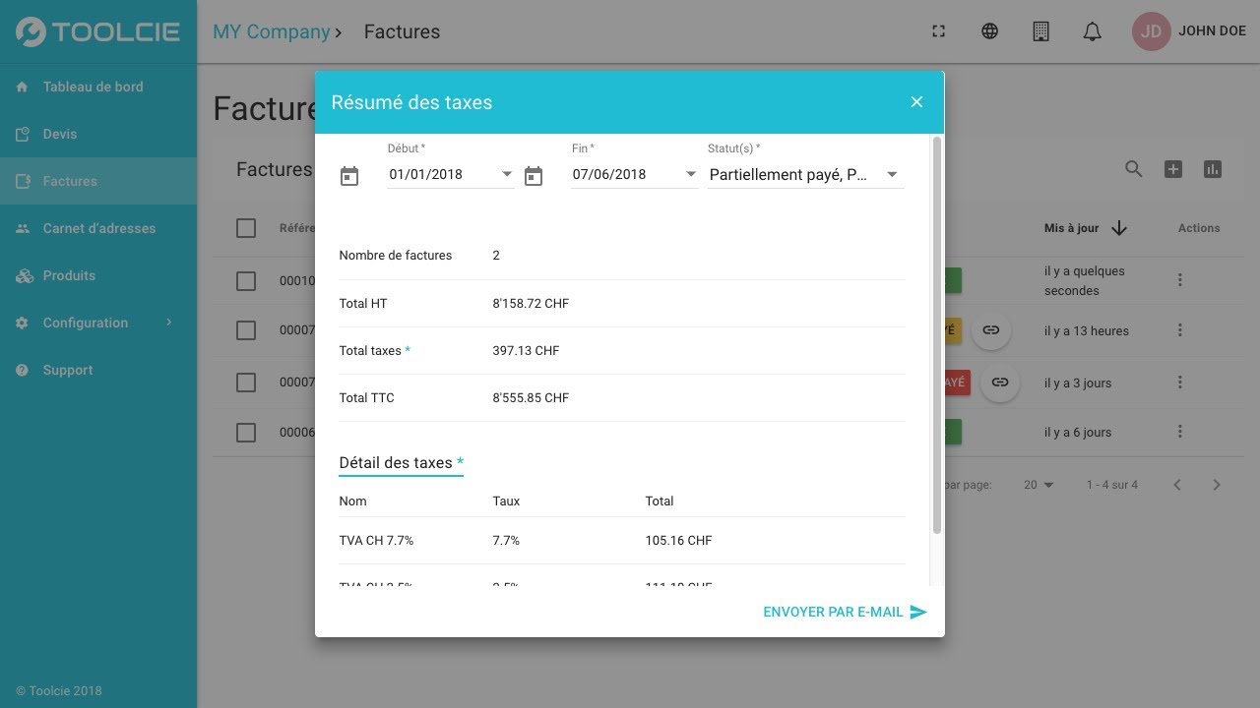Open rows-per-page dropdown showing 20
The image size is (1260, 708).
pyautogui.click(x=1039, y=485)
